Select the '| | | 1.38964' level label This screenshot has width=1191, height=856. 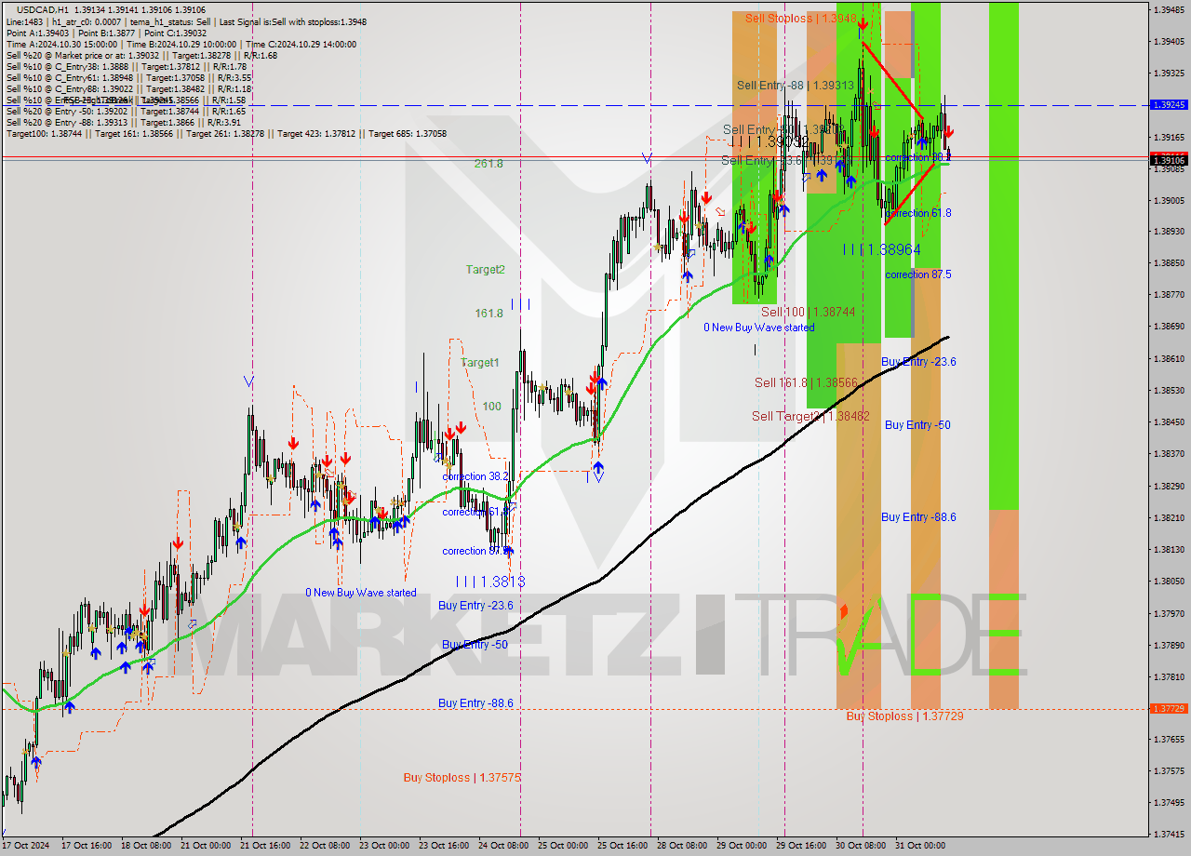point(881,249)
